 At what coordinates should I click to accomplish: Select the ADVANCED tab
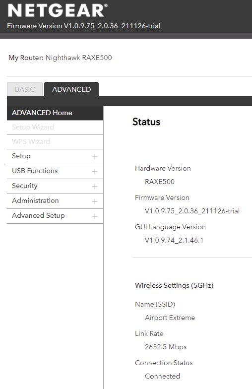71,89
